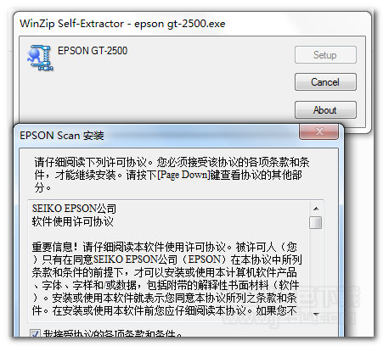
Task: Cancel the WinZip self-extraction
Action: [325, 82]
